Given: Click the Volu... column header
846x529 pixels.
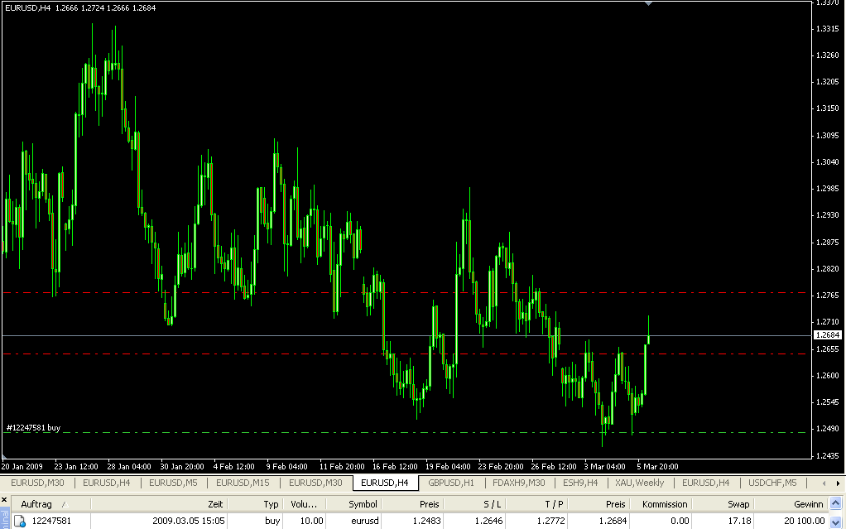Looking at the screenshot, I should [305, 504].
